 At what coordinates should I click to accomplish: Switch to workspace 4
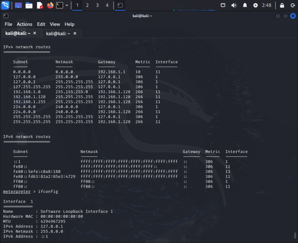(107, 5)
